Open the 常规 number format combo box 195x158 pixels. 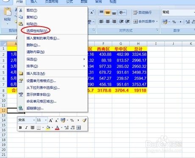coord(178,12)
